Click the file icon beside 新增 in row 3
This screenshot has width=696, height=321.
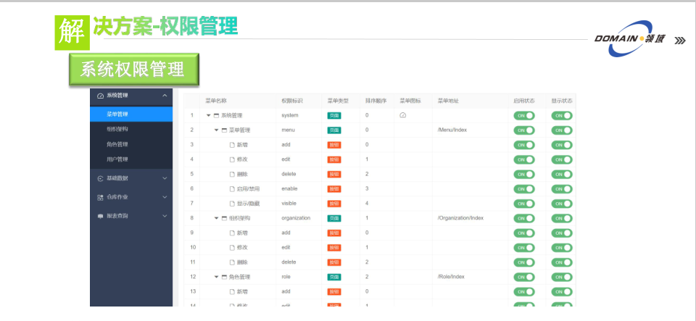point(232,145)
